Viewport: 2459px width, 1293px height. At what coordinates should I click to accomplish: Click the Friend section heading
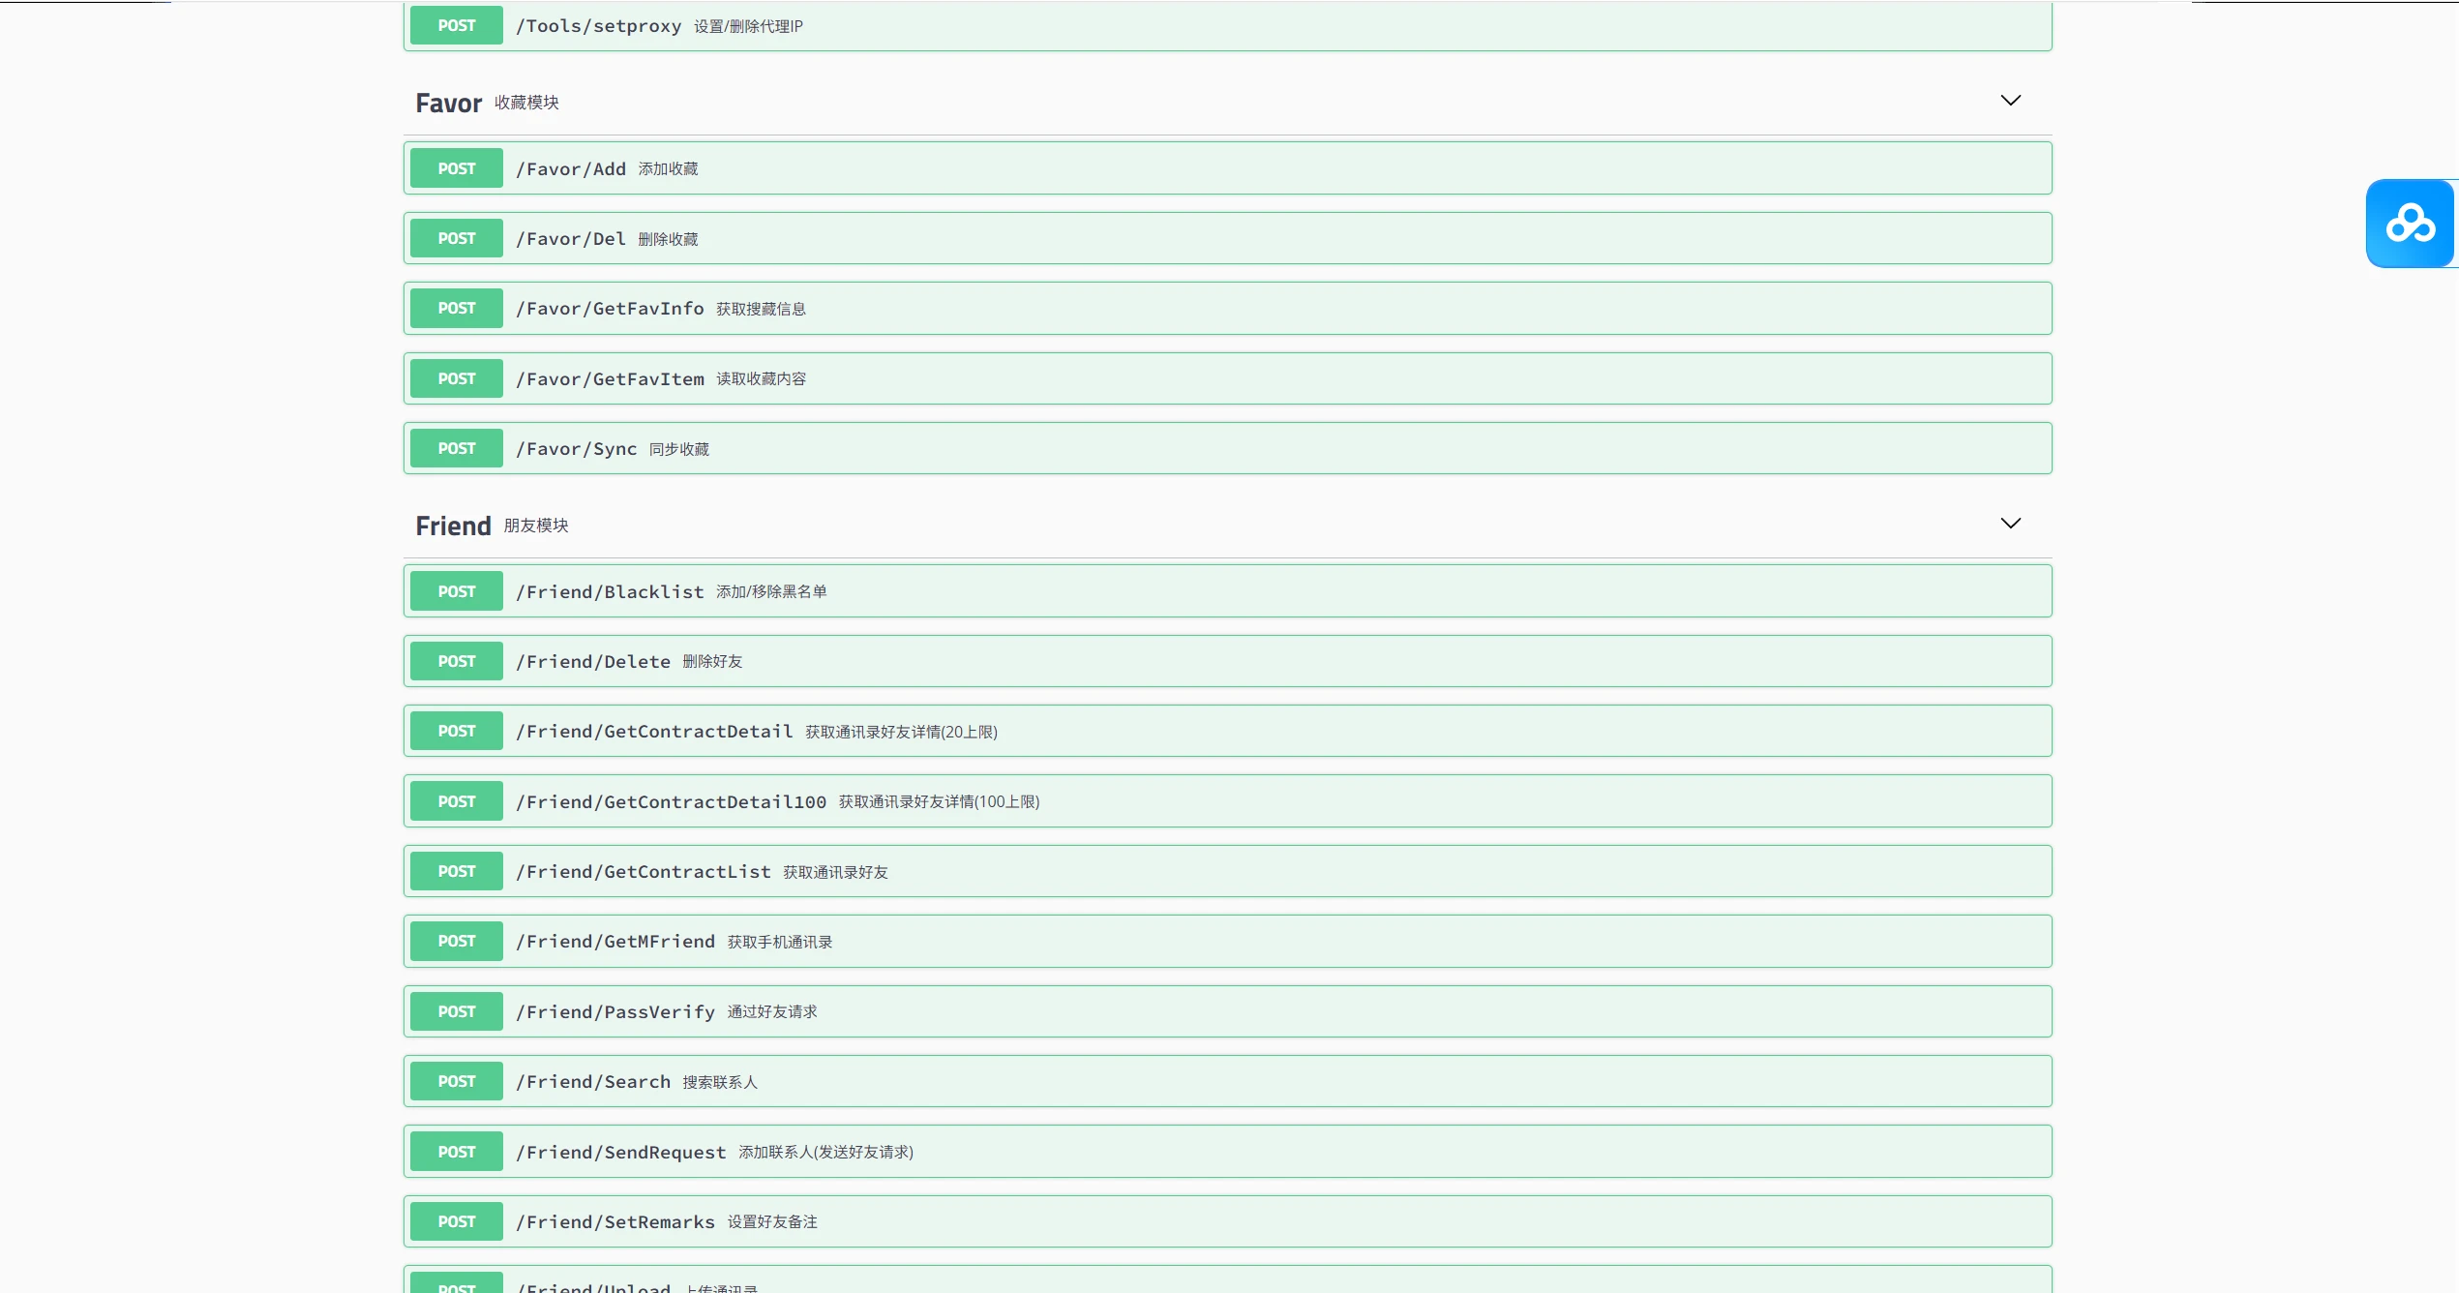(x=453, y=526)
